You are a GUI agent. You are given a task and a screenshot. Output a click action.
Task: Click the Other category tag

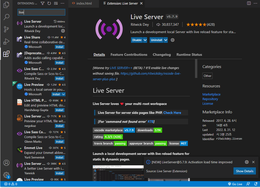click(207, 76)
